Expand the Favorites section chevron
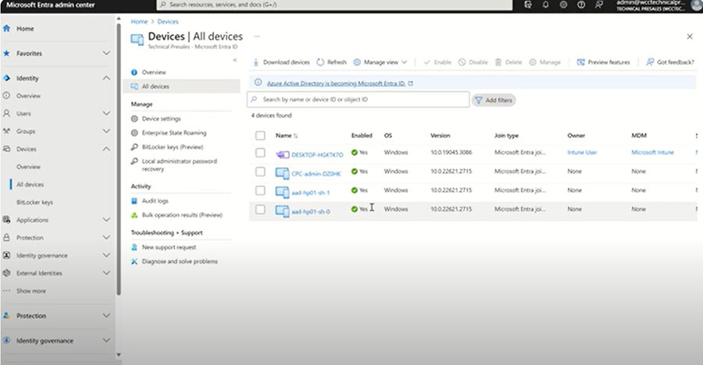Image resolution: width=703 pixels, height=365 pixels. 106,53
